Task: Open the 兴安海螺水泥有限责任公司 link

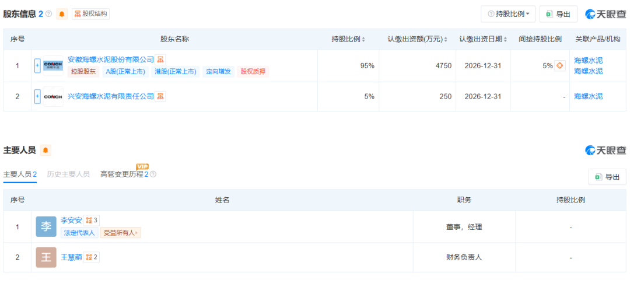Action: (x=111, y=96)
